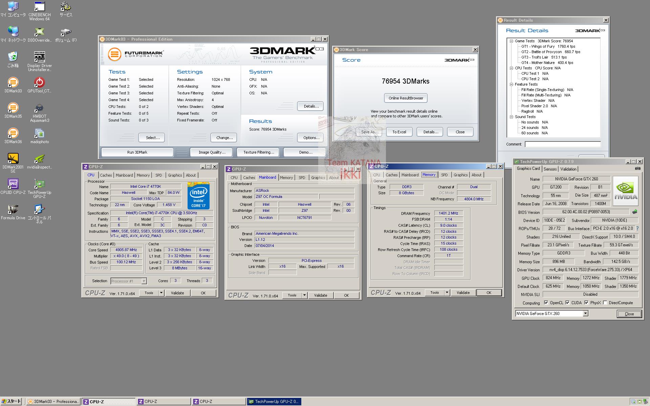Viewport: 650px width, 406px height.
Task: Switch to the Validation tab in GPU-Z
Action: (x=568, y=169)
